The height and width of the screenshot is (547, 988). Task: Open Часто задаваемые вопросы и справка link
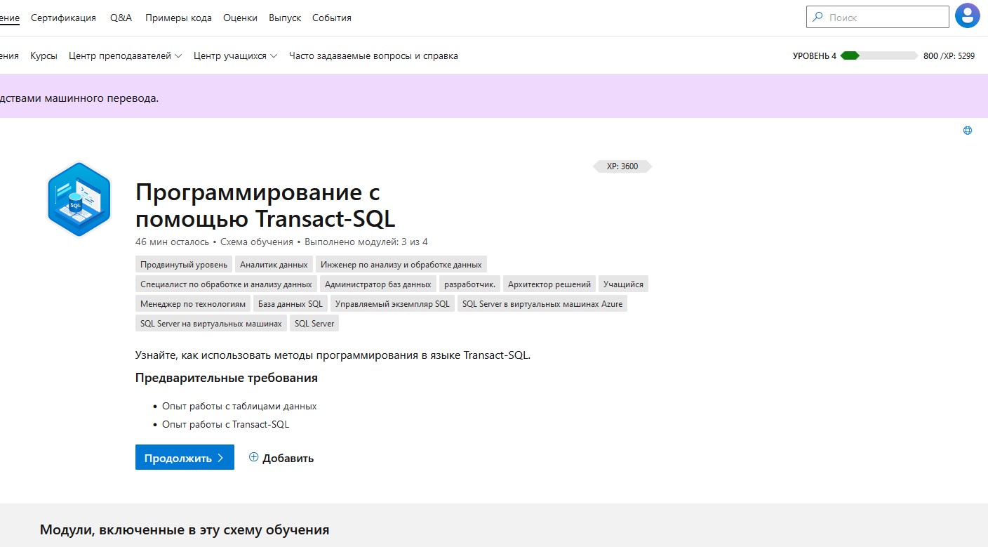tap(373, 55)
